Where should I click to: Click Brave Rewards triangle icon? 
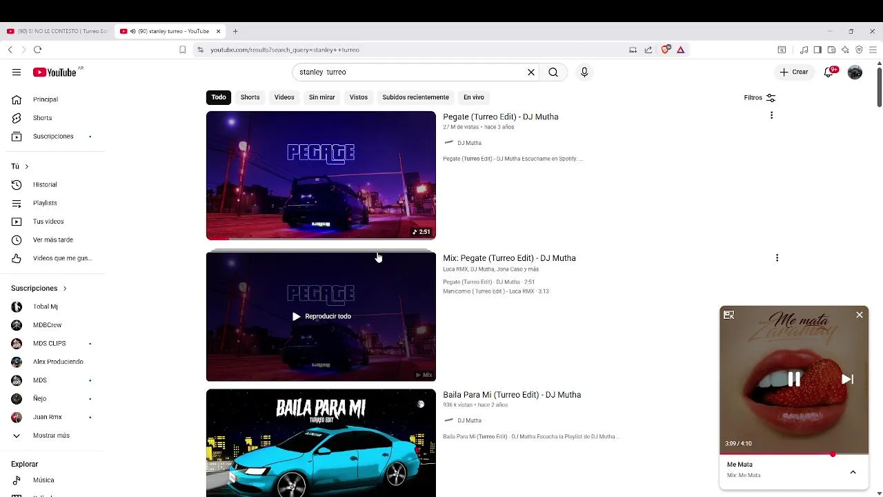tap(680, 50)
